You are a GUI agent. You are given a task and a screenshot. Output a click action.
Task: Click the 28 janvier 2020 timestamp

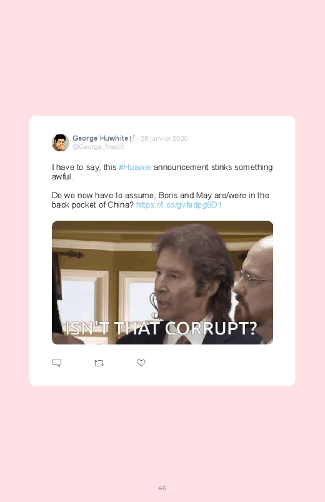[164, 138]
